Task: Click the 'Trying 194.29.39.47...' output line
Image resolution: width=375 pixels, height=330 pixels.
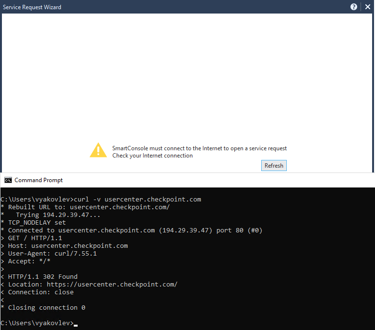Action: coord(58,215)
